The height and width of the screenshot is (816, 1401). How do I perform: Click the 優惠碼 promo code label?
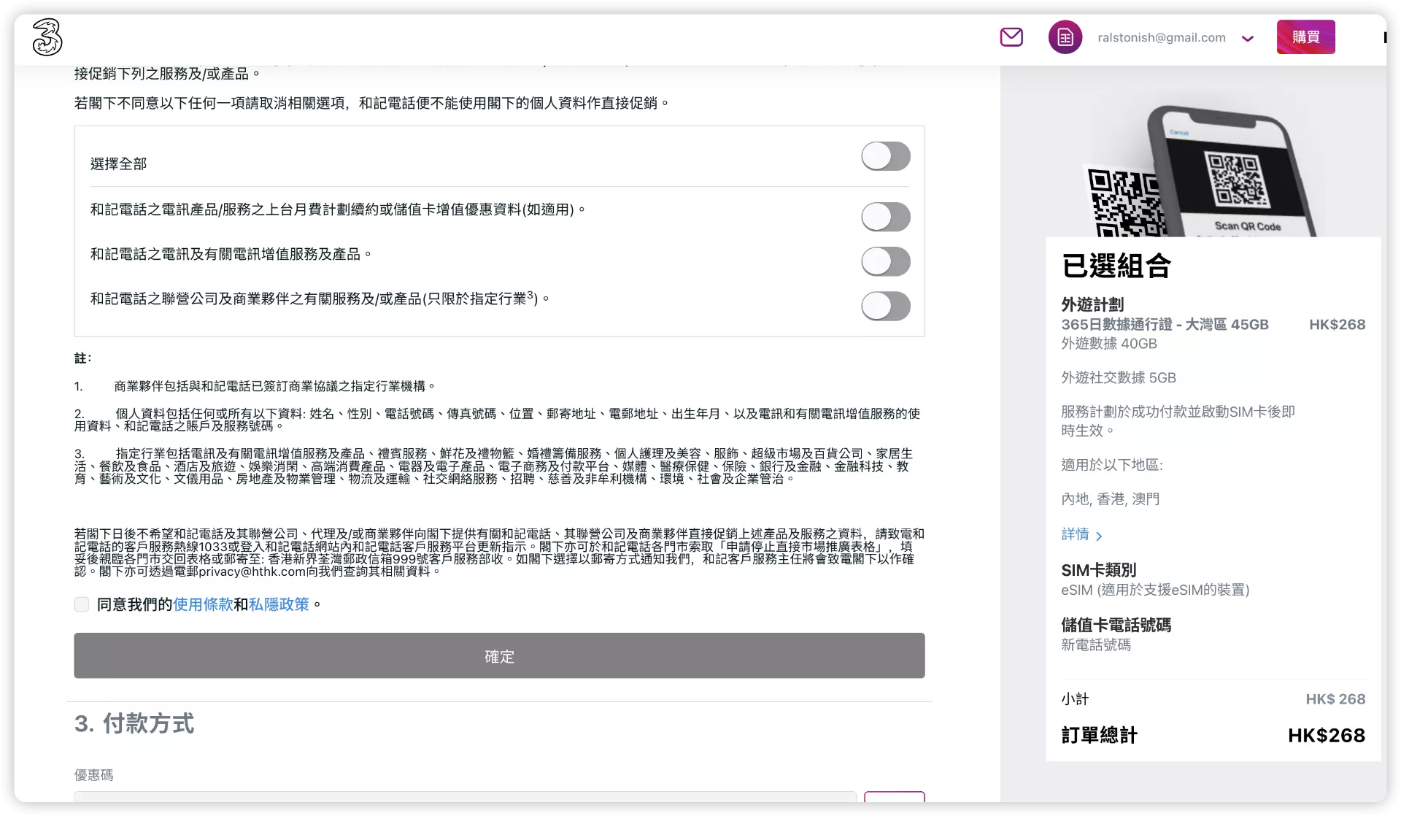pos(93,775)
